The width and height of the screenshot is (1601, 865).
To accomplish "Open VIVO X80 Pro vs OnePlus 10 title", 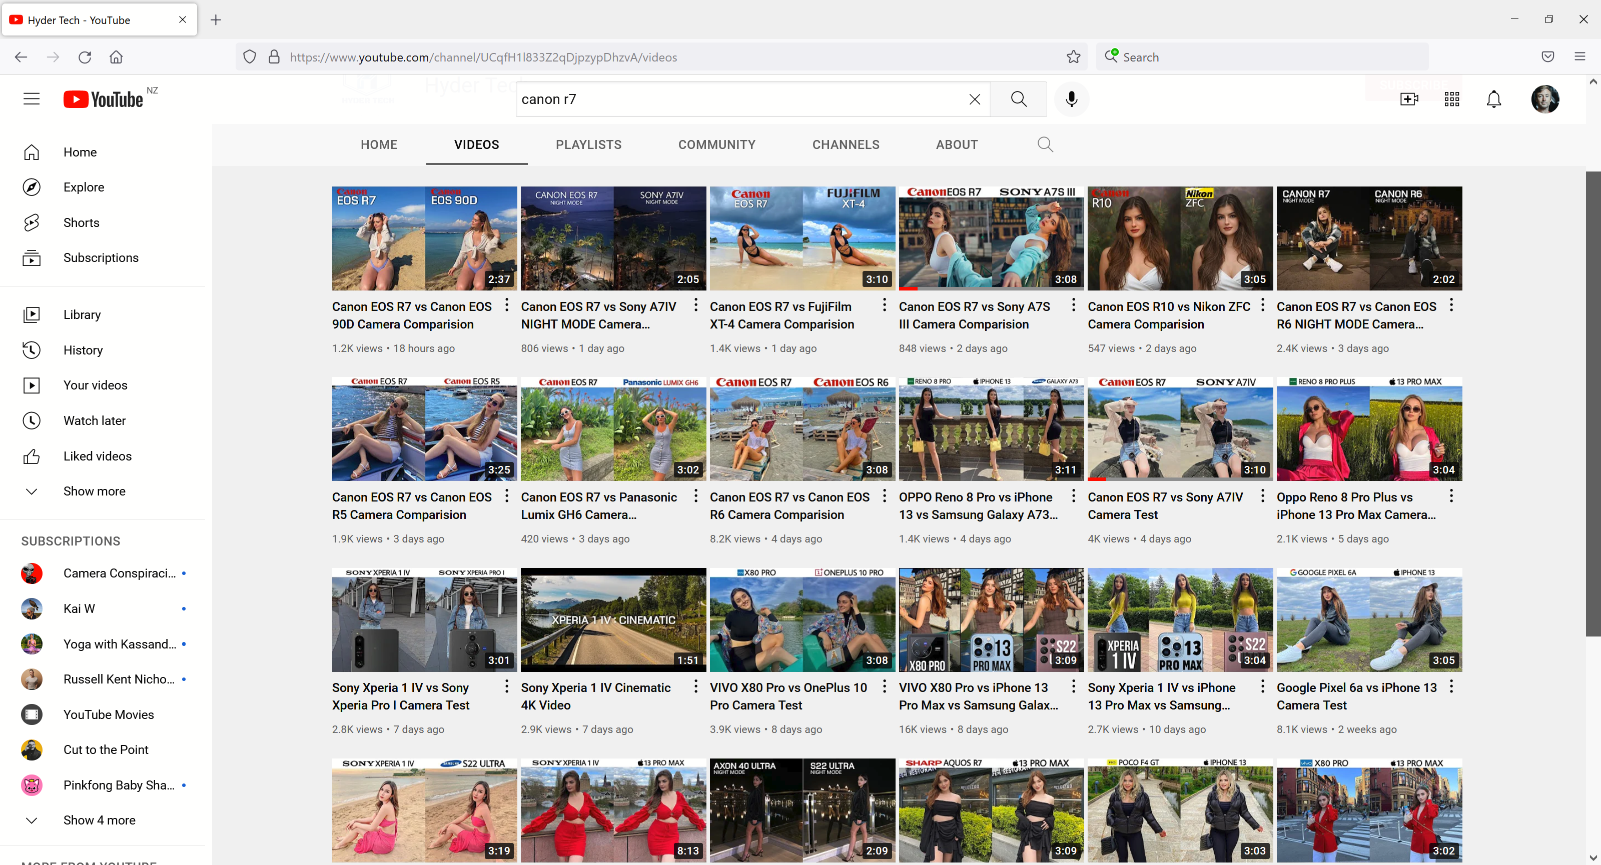I will [x=788, y=696].
